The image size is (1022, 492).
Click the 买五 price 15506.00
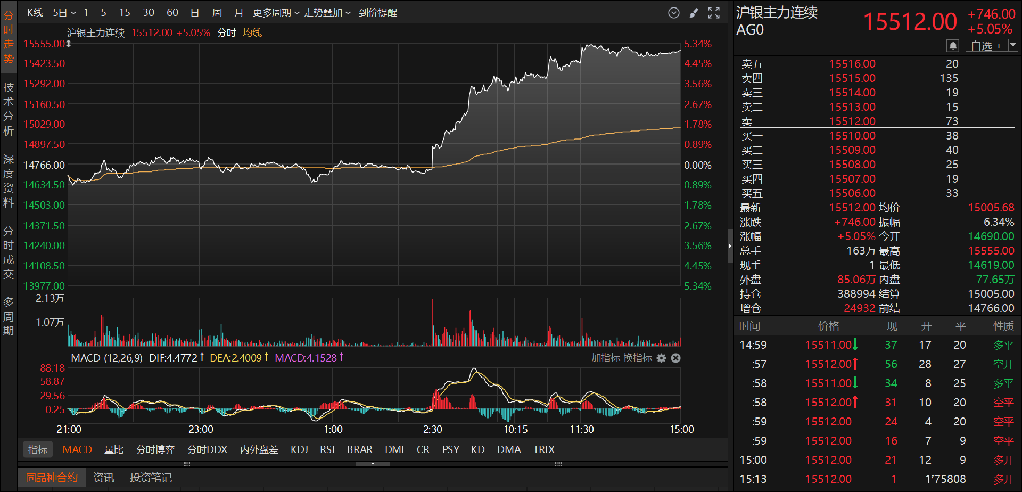coord(852,193)
